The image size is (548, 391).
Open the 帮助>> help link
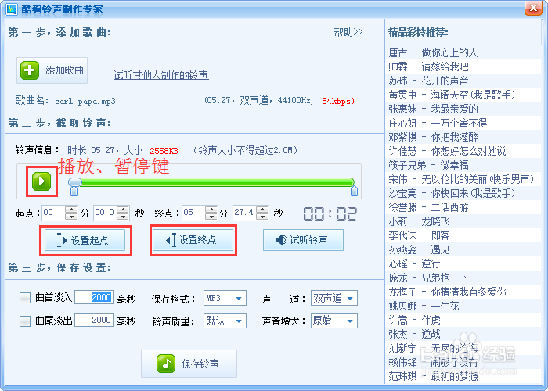(x=348, y=32)
